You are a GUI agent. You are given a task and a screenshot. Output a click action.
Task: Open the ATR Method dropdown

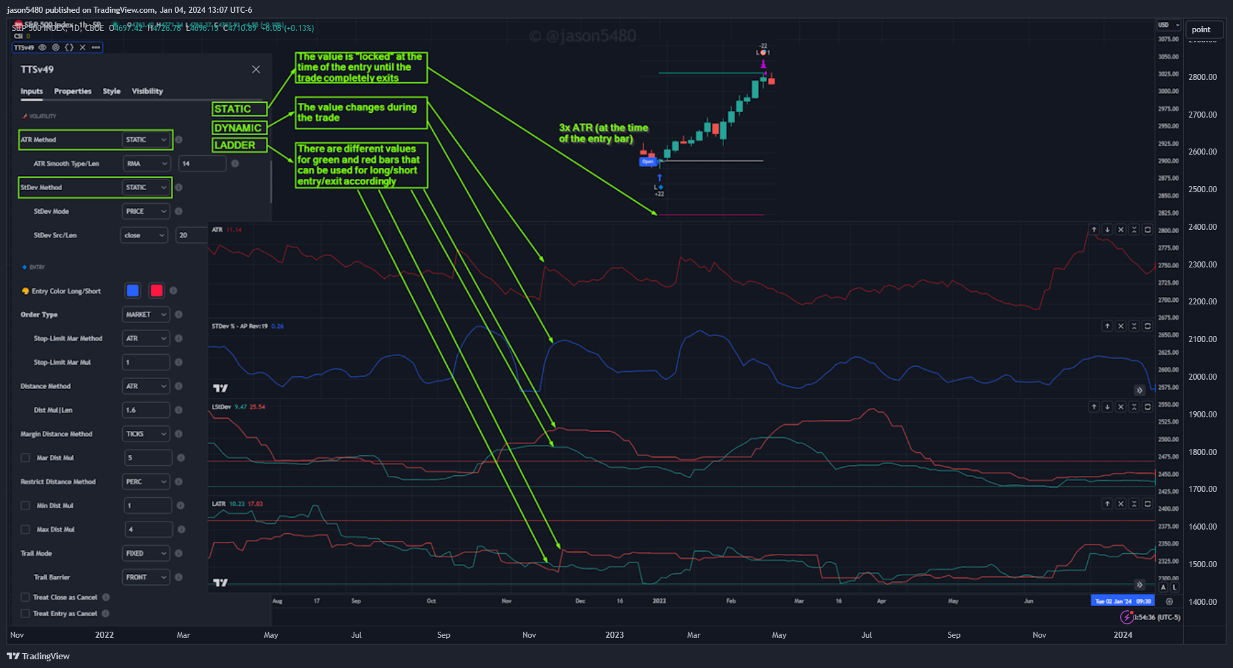[146, 140]
